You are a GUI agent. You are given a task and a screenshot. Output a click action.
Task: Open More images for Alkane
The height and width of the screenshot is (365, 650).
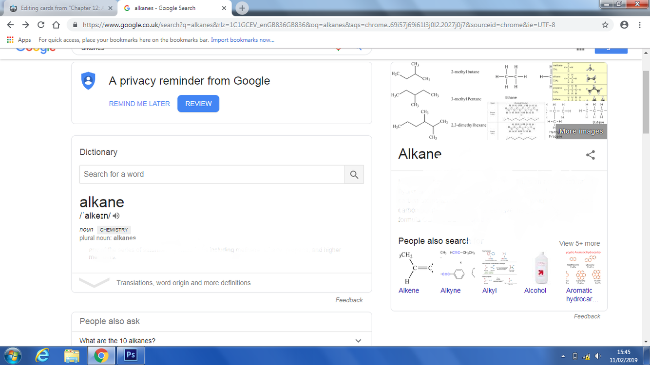pos(581,131)
